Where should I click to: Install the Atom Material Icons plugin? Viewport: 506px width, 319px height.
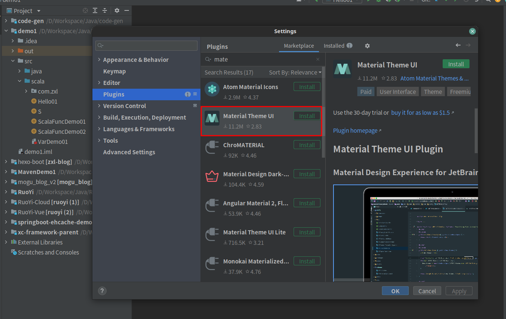(x=307, y=86)
